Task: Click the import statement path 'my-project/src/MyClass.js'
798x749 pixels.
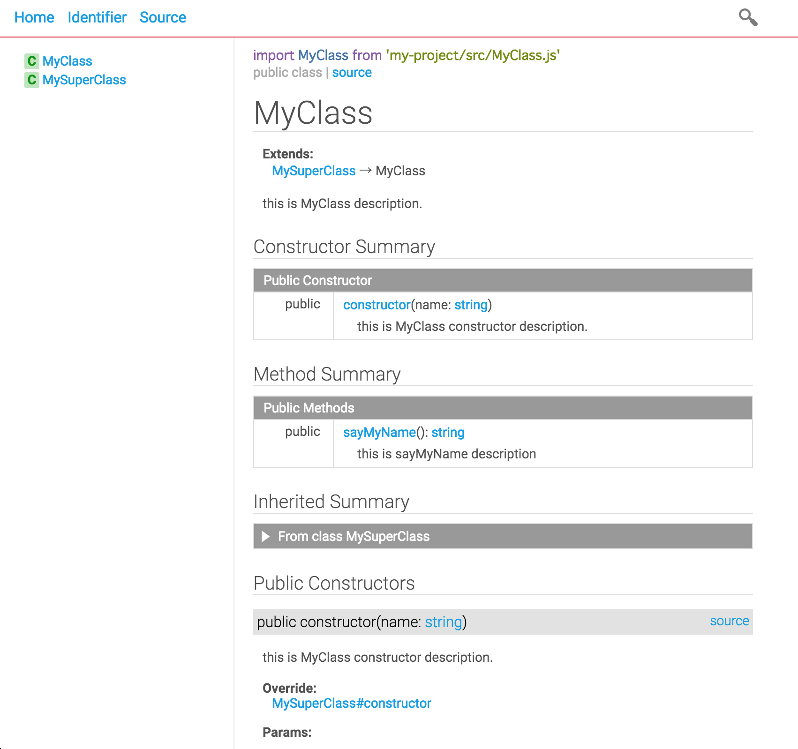Action: (473, 55)
